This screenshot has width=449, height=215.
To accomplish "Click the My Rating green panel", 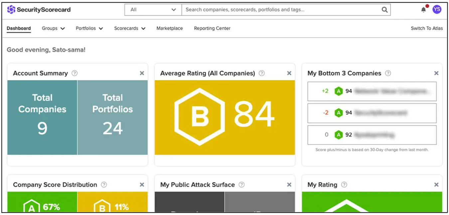I will 372,202.
